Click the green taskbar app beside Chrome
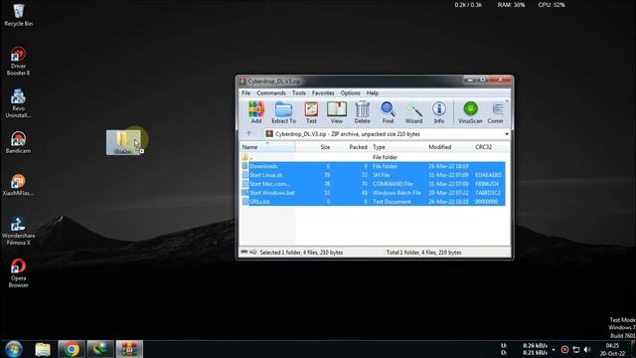Image resolution: width=636 pixels, height=358 pixels. [100, 349]
